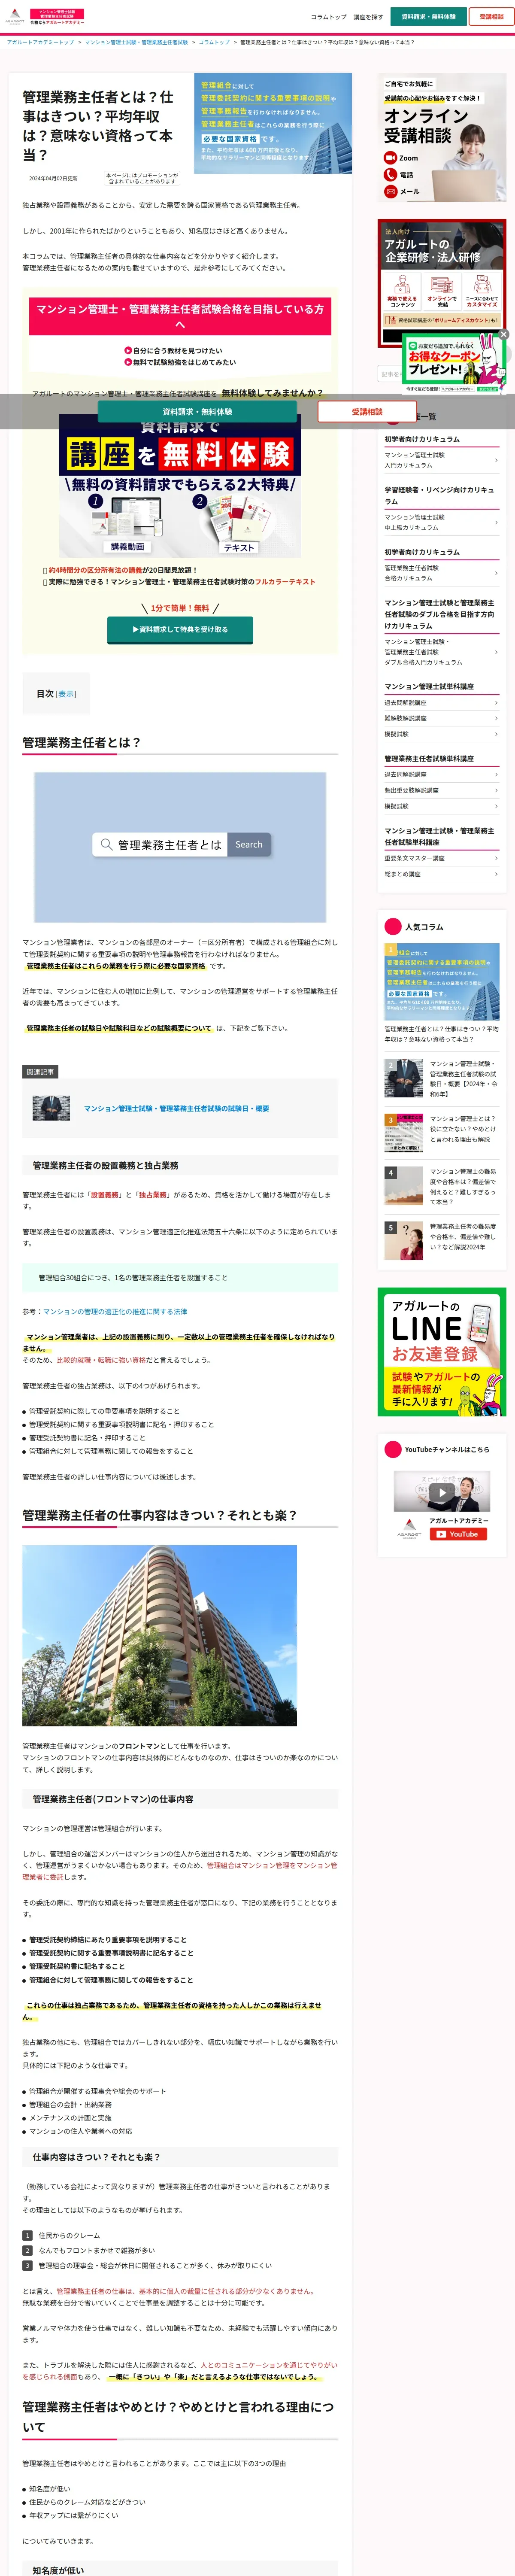Screen dimensions: 515x2576
Task: Expand マンション管理士試験 入門カリキュラム chevron
Action: [x=496, y=460]
